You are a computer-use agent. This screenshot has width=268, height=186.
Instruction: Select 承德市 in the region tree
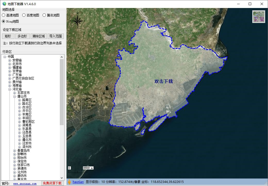coord(22,168)
